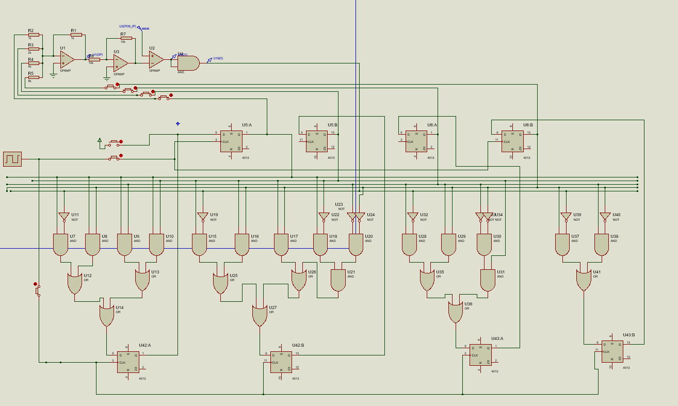Select the U3 op-amp symbol
Screen dimensions: 678x406
pyautogui.click(x=120, y=63)
